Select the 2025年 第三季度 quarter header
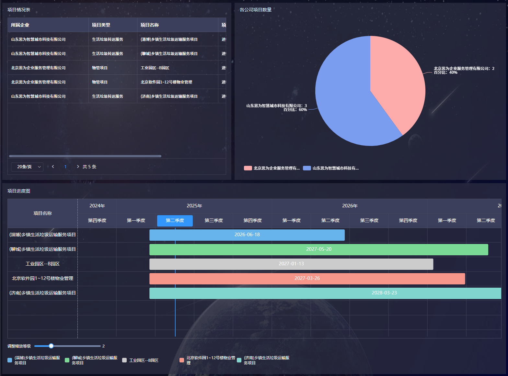 point(214,221)
